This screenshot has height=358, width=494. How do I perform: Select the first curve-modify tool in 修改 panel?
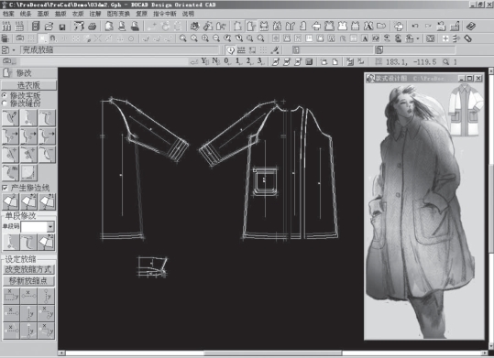pyautogui.click(x=10, y=118)
